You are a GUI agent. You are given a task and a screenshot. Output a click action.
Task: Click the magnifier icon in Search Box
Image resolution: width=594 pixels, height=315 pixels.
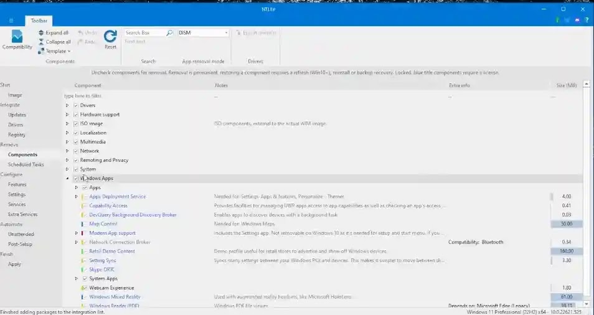(169, 33)
